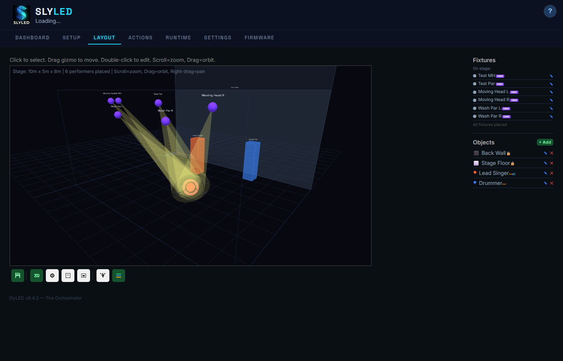Select Moving Head R fixture row
The image size is (563, 361).
513,100
